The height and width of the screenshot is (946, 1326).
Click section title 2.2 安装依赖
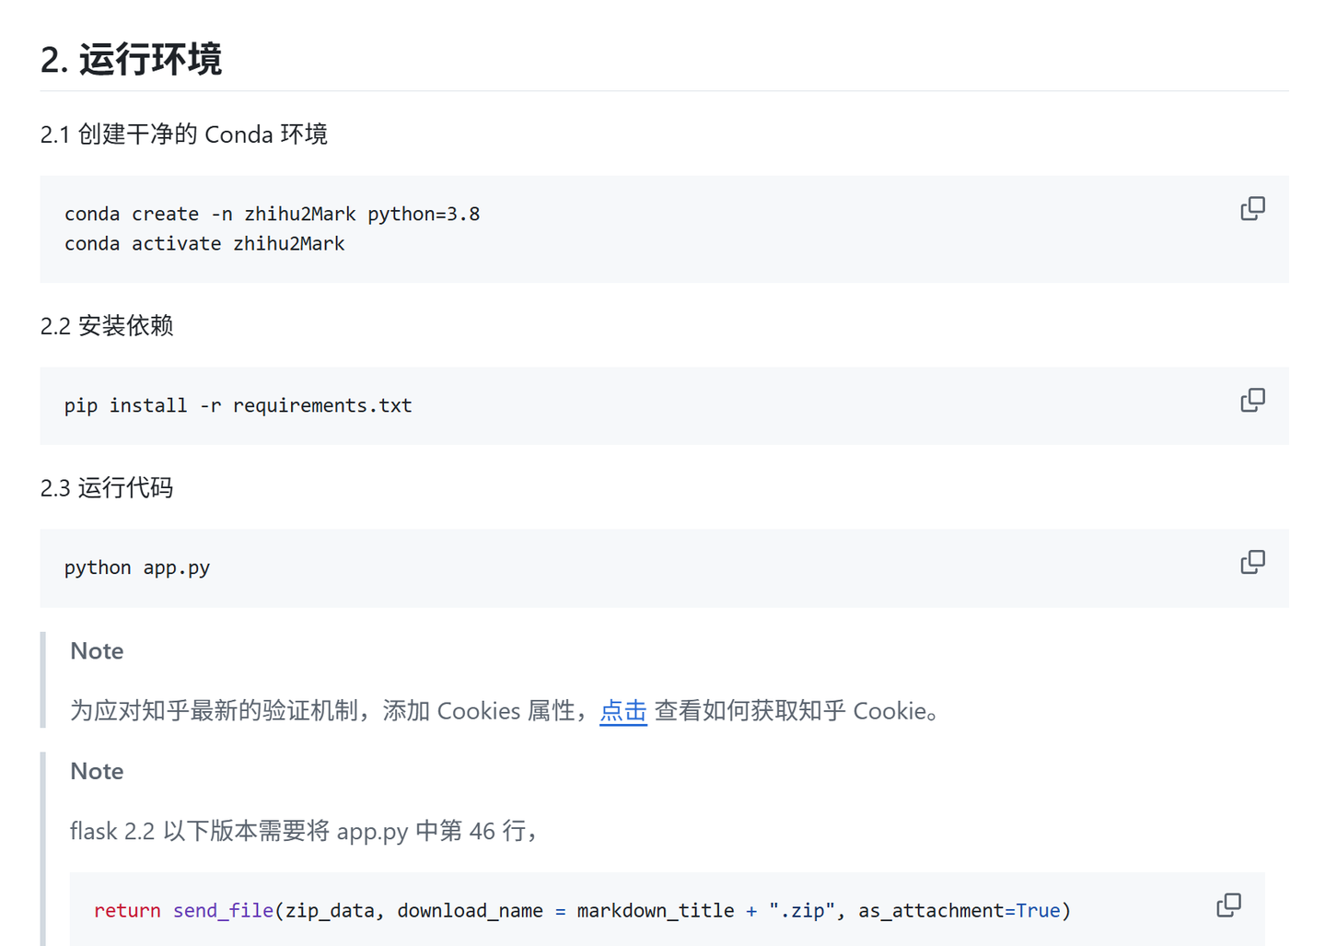[x=107, y=325]
